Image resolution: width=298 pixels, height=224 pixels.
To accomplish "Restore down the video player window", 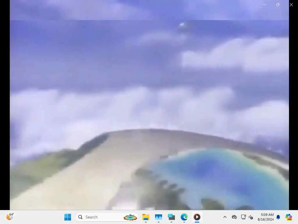I will point(278,5).
